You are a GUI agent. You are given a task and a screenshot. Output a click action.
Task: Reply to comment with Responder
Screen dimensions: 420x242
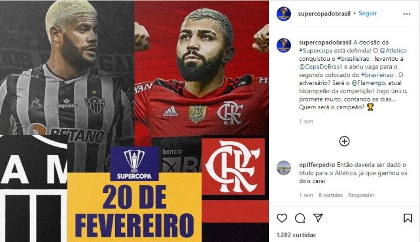[361, 195]
